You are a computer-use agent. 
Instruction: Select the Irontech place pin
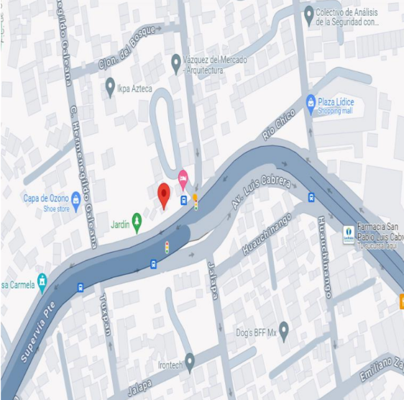click(190, 363)
